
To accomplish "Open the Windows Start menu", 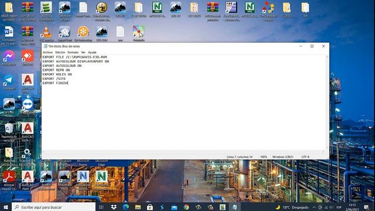I will 6,207.
